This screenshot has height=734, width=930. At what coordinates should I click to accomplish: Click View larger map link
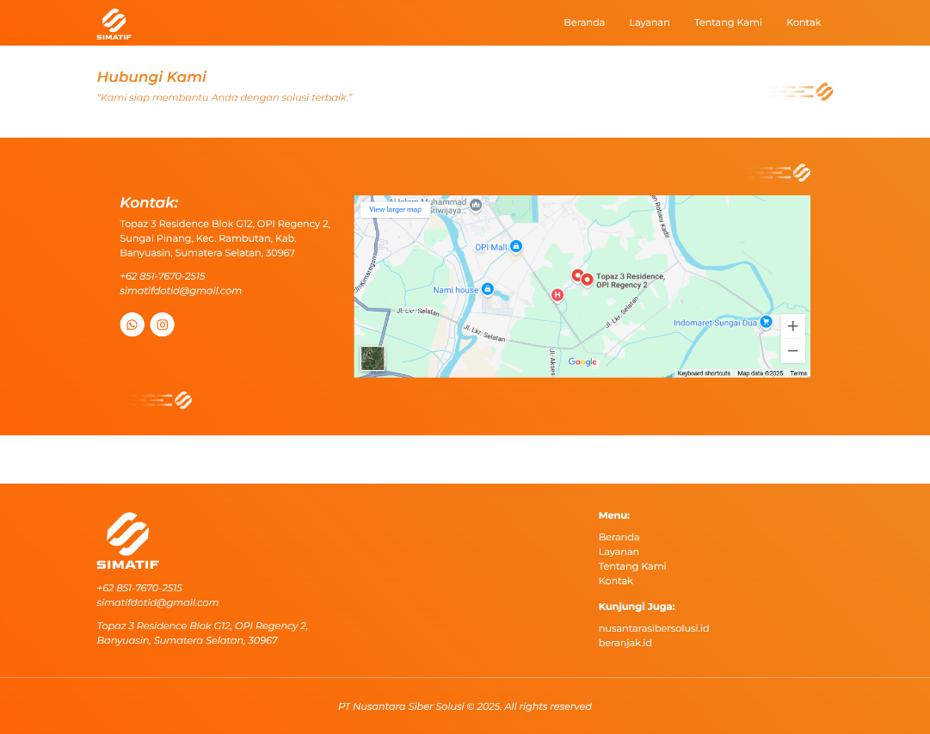click(x=395, y=209)
